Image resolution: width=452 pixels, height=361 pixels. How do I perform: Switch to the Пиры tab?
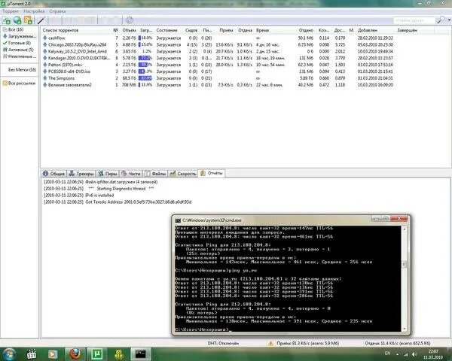(x=108, y=174)
